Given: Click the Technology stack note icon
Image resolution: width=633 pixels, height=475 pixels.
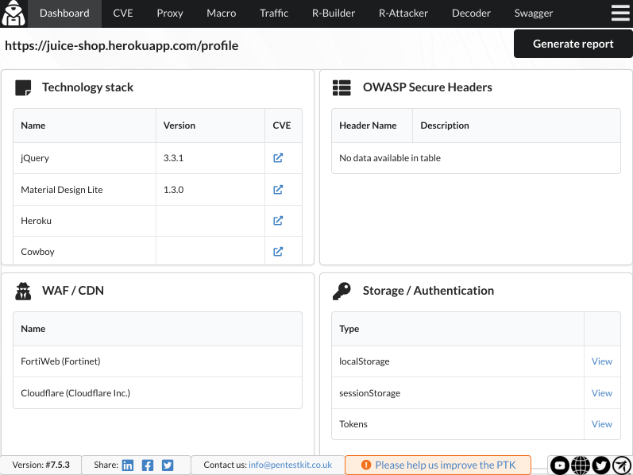Looking at the screenshot, I should 23,87.
